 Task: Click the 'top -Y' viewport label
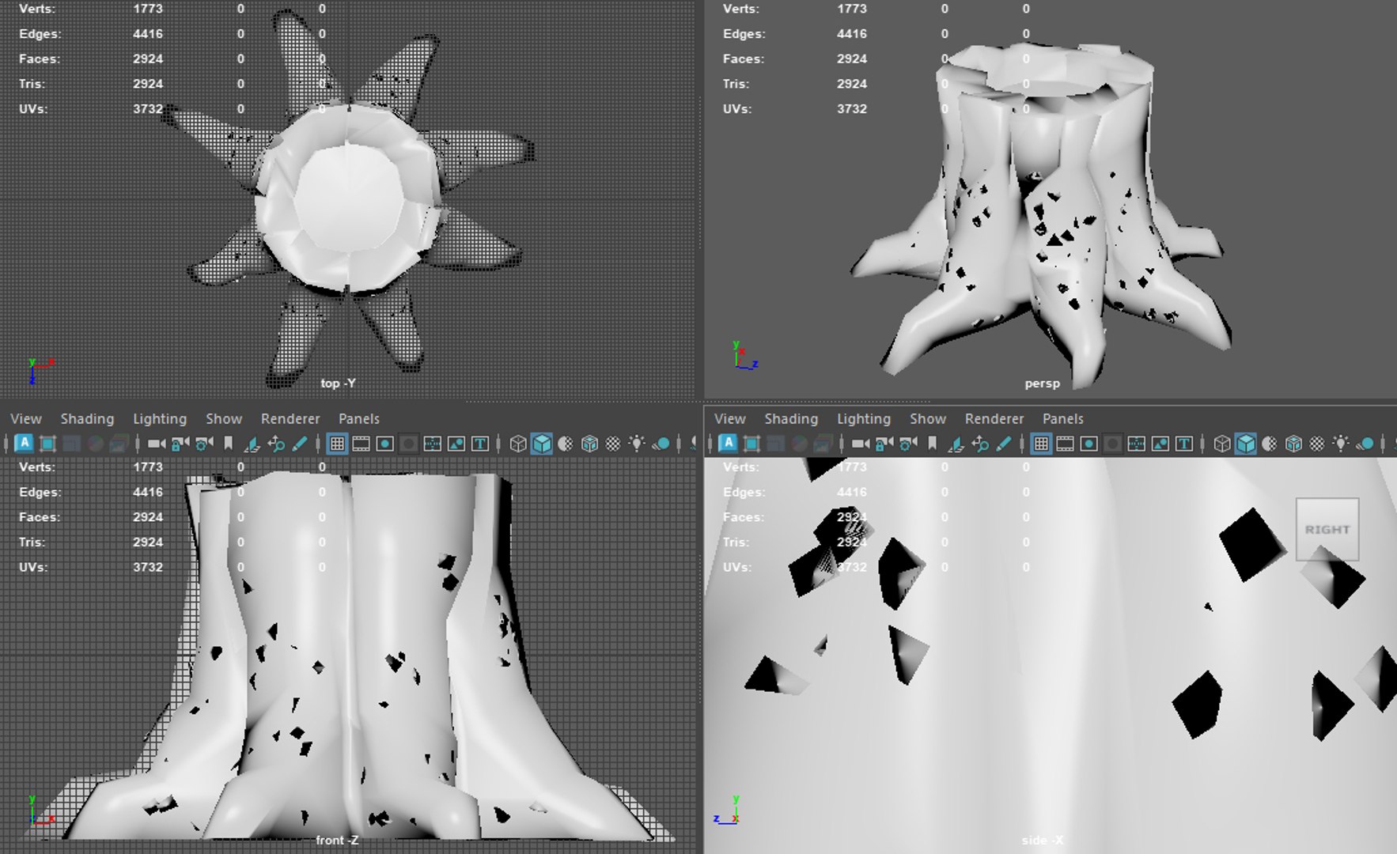point(338,383)
